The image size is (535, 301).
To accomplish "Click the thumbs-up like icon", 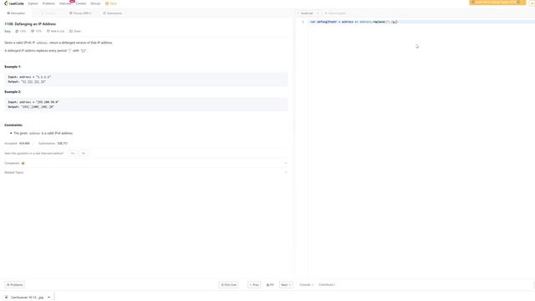I will click(x=17, y=31).
